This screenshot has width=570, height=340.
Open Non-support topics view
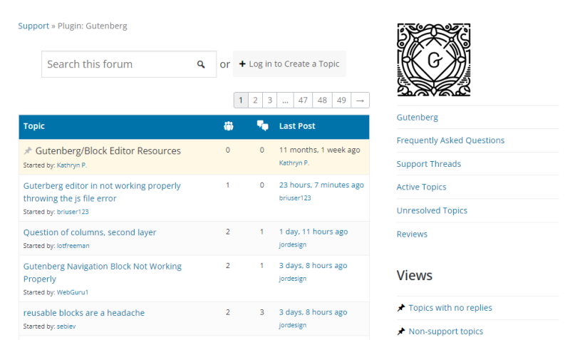tap(446, 331)
